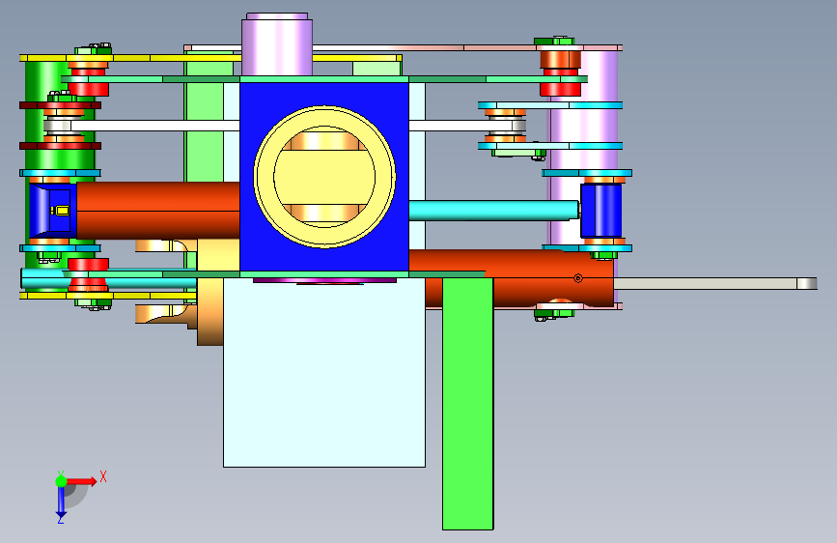This screenshot has height=543, width=837.
Task: Select the tall bright green vertical bar
Action: (467, 404)
